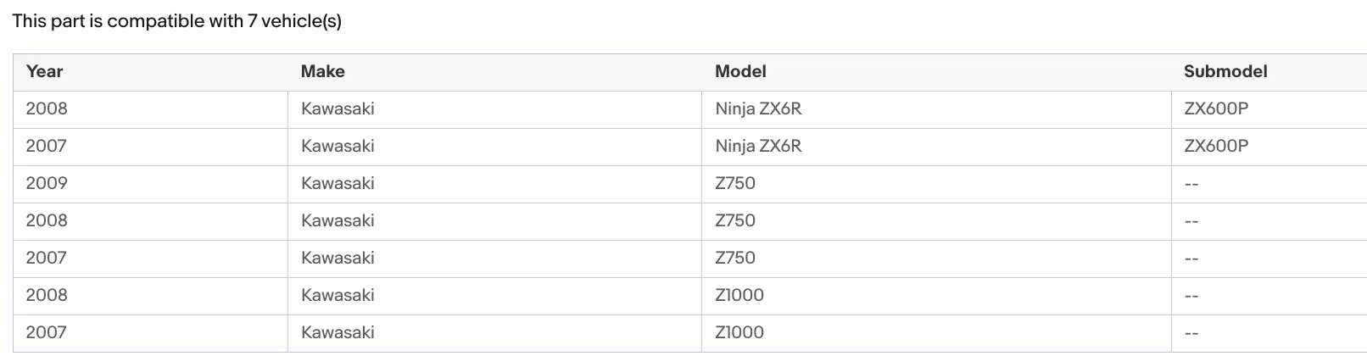Click the submodel dash in the last row
The height and width of the screenshot is (356, 1367).
[1191, 333]
